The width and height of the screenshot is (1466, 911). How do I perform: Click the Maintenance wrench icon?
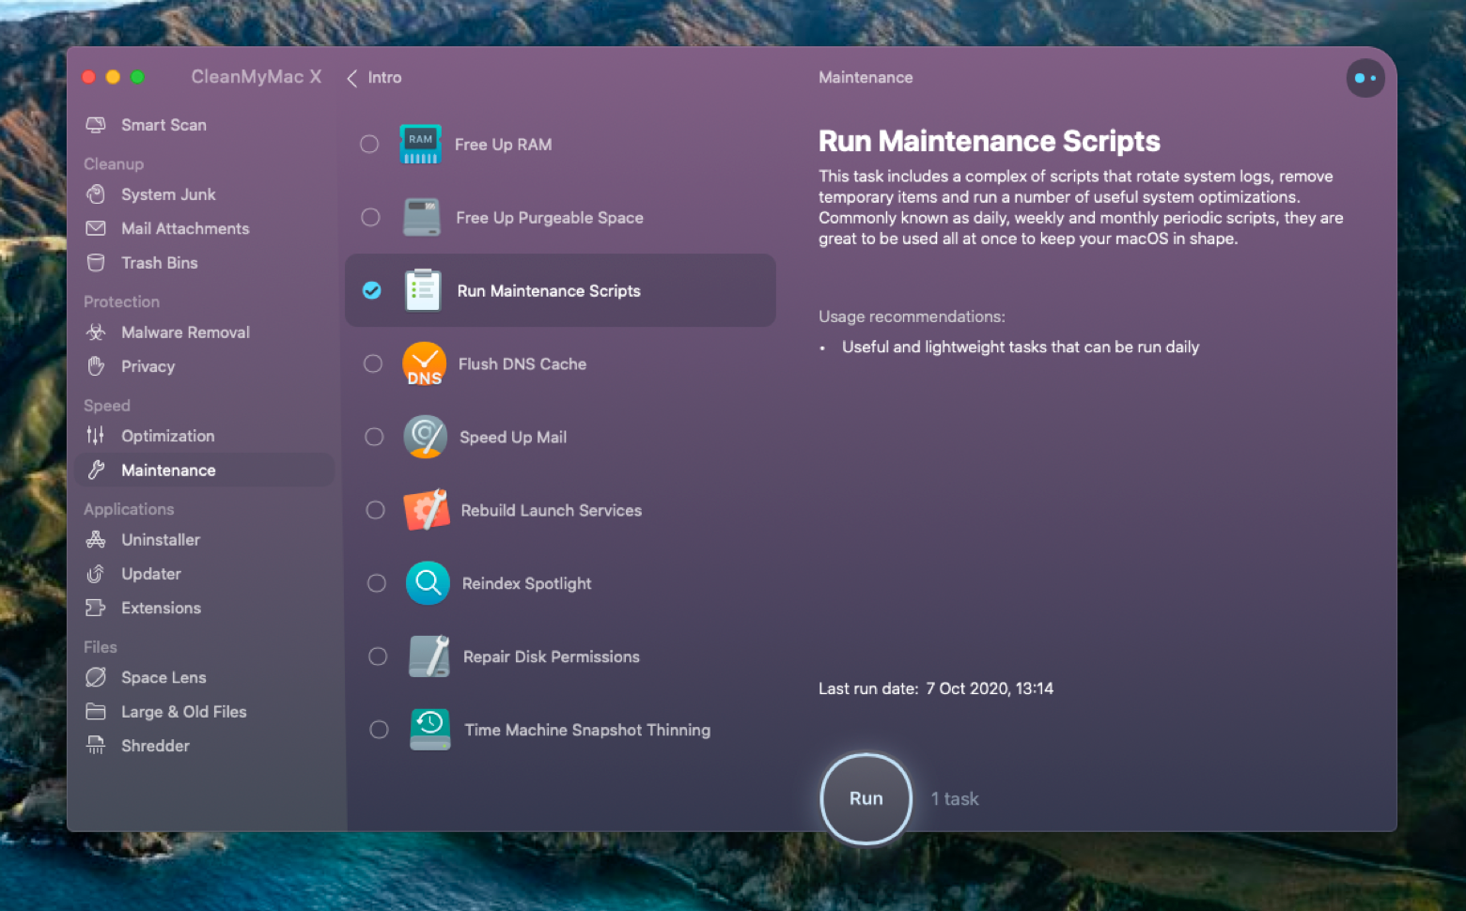pyautogui.click(x=95, y=471)
